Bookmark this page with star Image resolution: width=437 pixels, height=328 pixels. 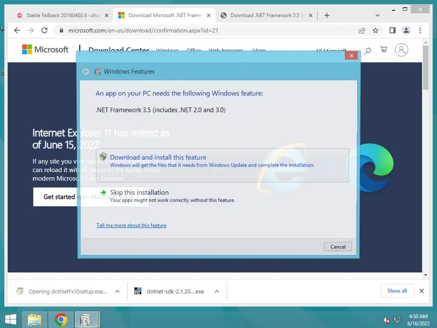(x=376, y=30)
